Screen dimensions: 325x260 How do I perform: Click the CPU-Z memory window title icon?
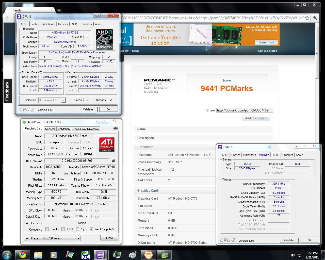tap(220, 147)
